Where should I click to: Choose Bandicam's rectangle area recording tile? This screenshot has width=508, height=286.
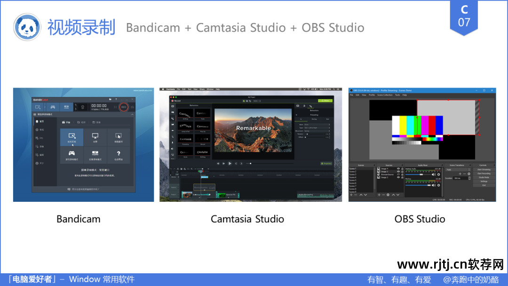click(71, 137)
